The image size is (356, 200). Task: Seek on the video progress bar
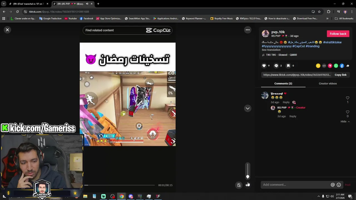click(119, 185)
